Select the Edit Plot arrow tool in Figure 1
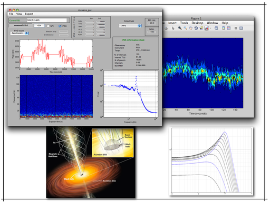This screenshot has height=202, width=270. pos(173,28)
